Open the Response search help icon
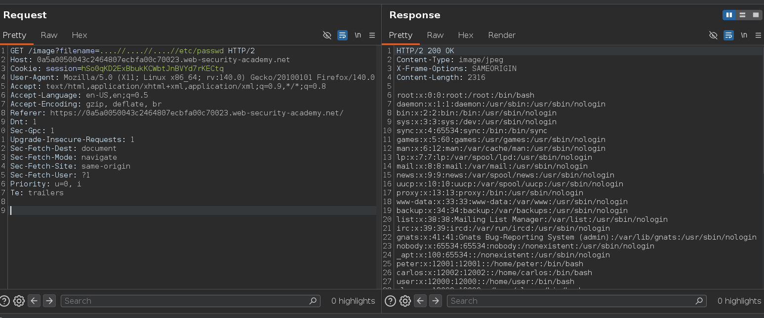764x318 pixels. tap(390, 301)
